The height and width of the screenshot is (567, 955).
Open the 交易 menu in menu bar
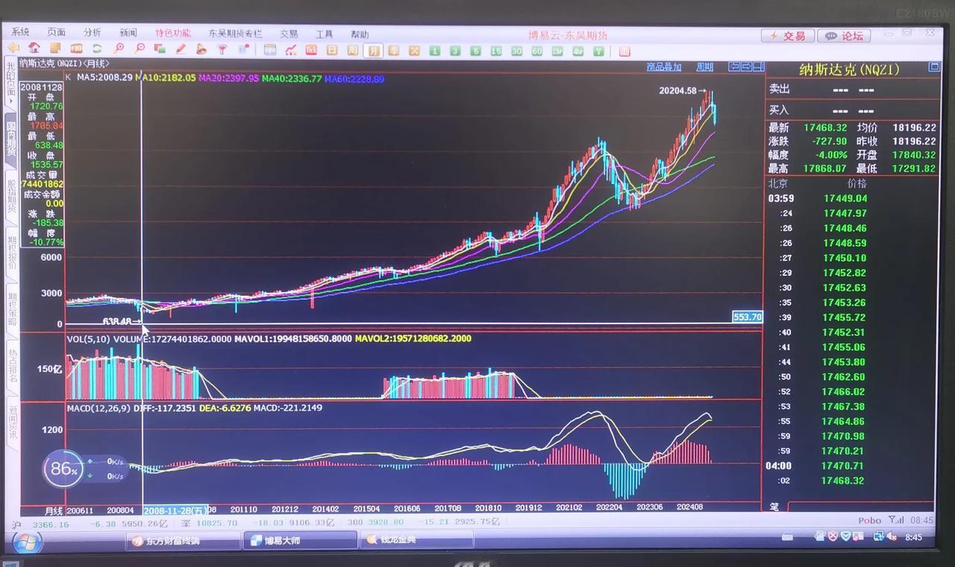point(289,34)
